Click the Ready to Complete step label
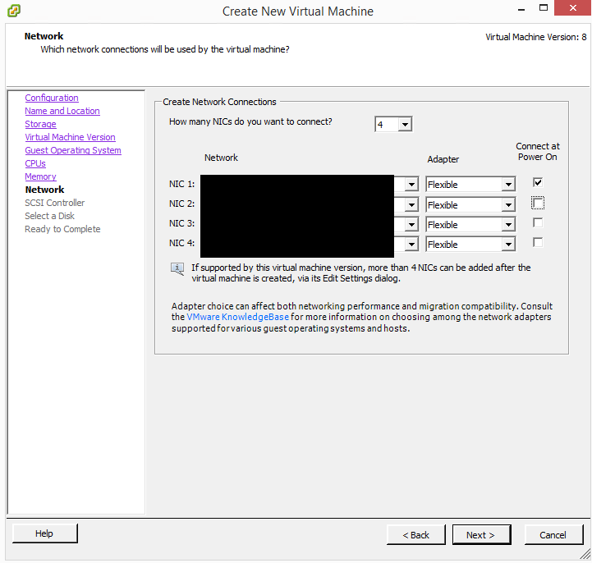 (62, 229)
